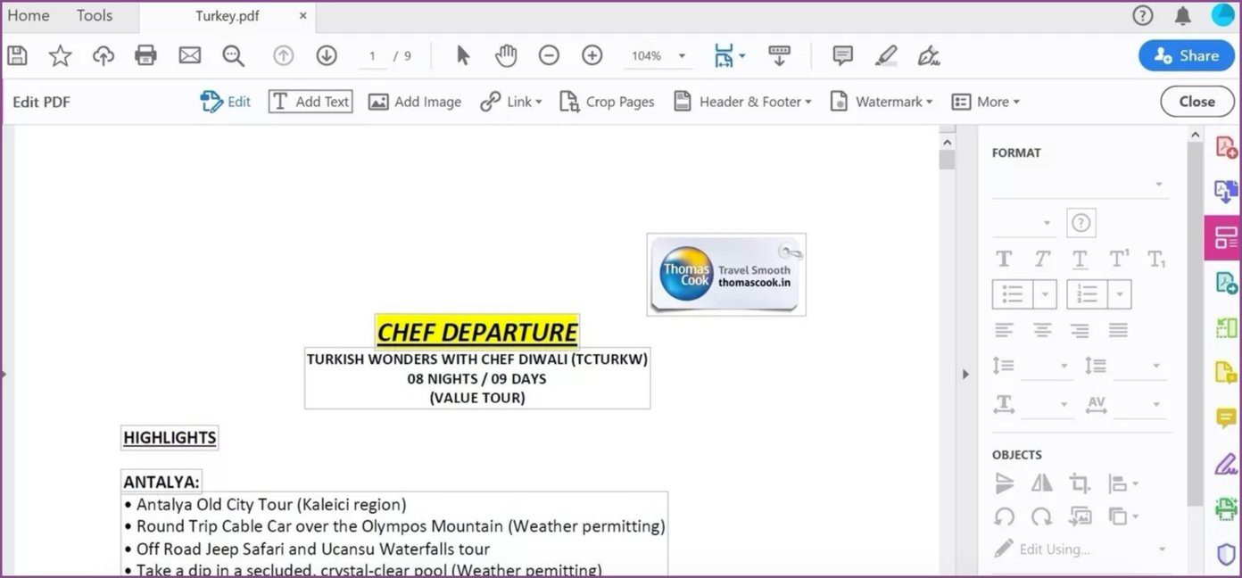Send file by email envelope icon
This screenshot has height=578, width=1242.
[x=189, y=55]
